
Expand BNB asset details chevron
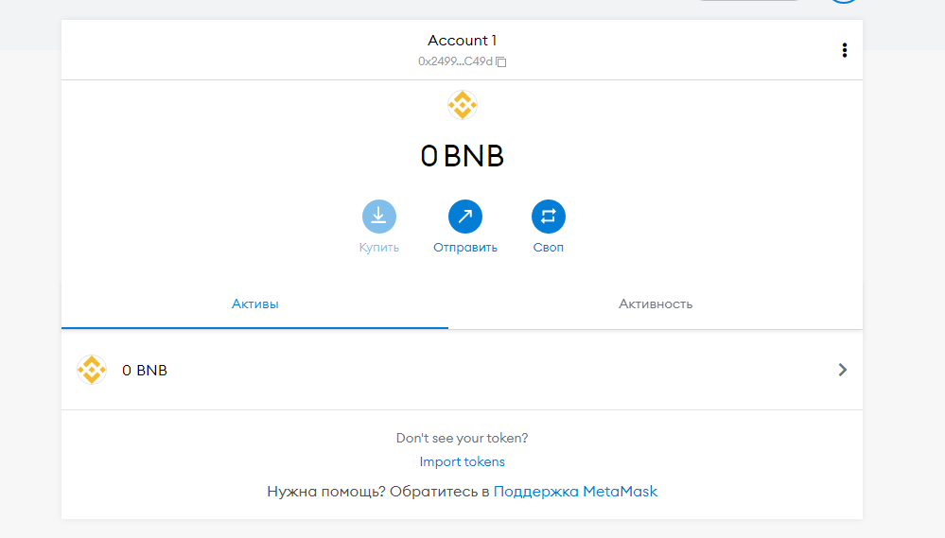pyautogui.click(x=843, y=370)
